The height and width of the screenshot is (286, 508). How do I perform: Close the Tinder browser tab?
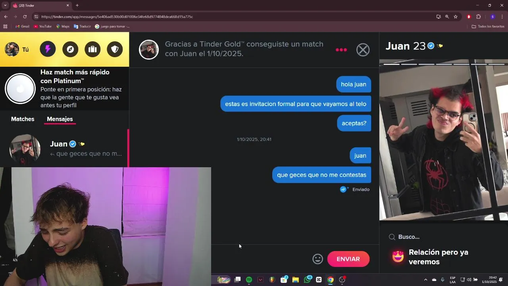click(67, 6)
